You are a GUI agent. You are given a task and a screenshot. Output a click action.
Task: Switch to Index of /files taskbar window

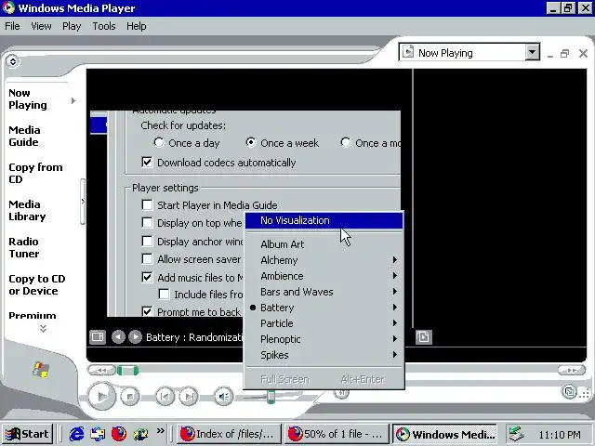tap(229, 434)
